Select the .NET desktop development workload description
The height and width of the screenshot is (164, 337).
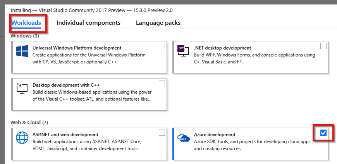coord(254,58)
